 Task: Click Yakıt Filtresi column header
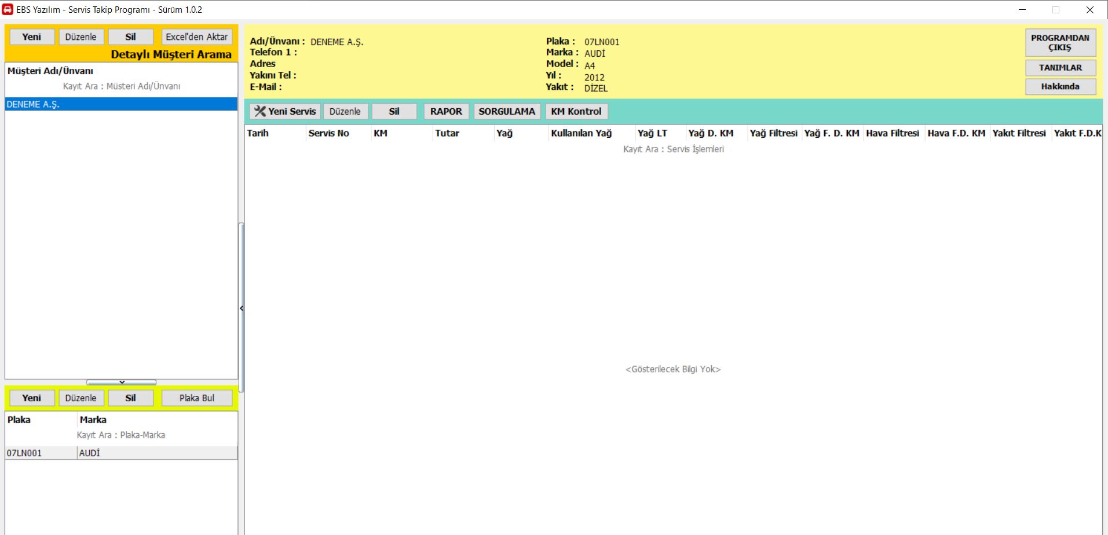(x=1021, y=133)
